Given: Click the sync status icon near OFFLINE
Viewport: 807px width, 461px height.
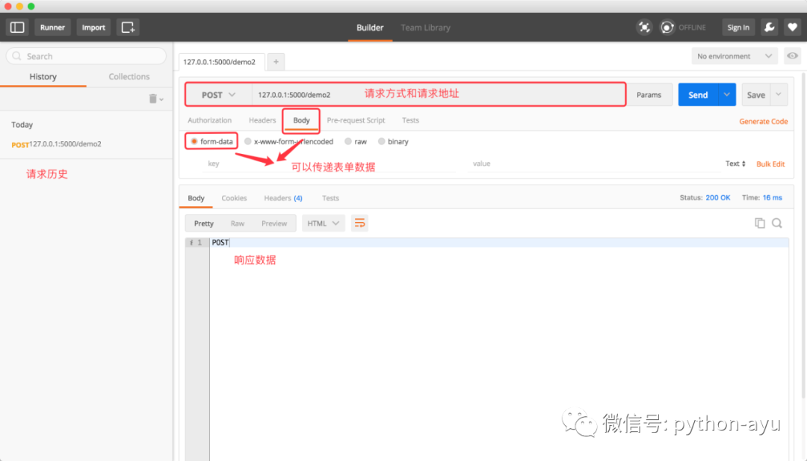Looking at the screenshot, I should [667, 27].
